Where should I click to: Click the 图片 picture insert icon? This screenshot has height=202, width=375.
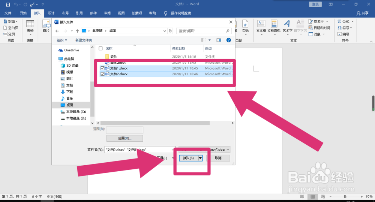point(46,27)
